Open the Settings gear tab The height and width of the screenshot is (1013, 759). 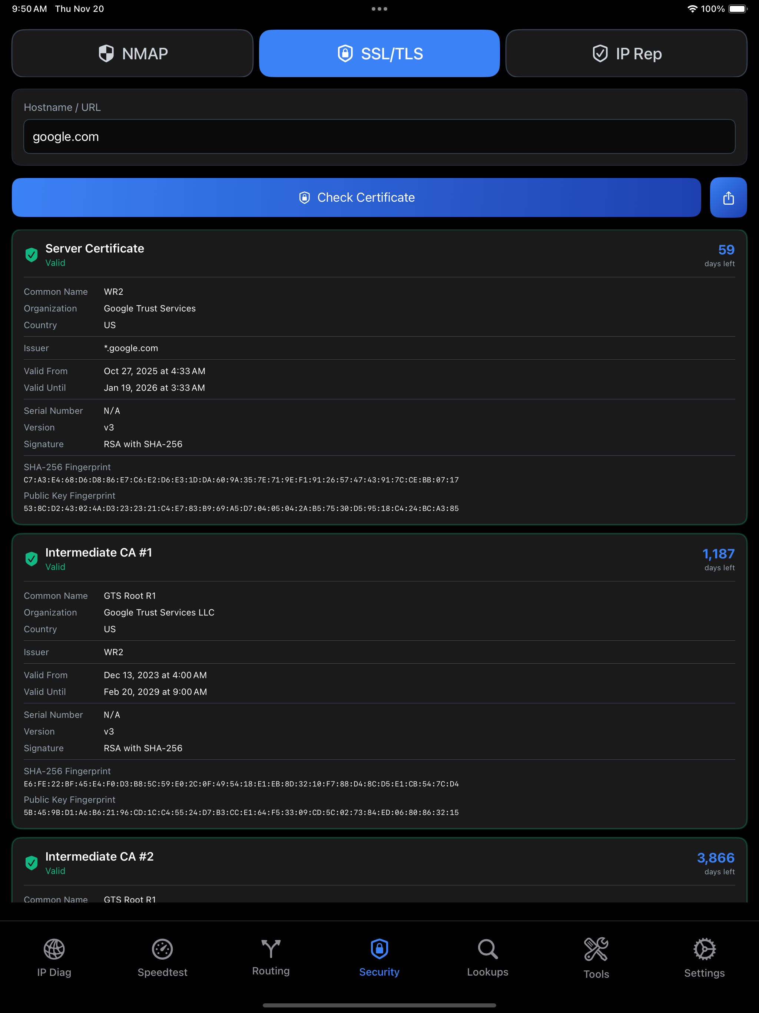tap(705, 958)
